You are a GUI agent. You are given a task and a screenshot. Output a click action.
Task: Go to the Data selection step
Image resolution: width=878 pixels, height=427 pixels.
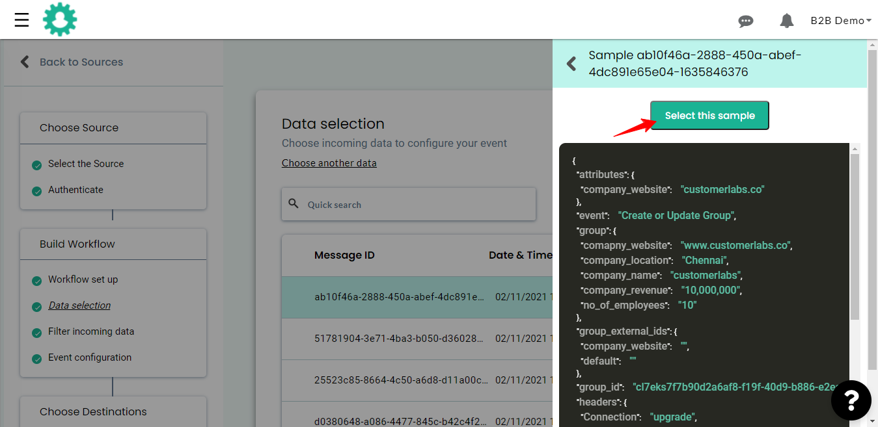(79, 305)
